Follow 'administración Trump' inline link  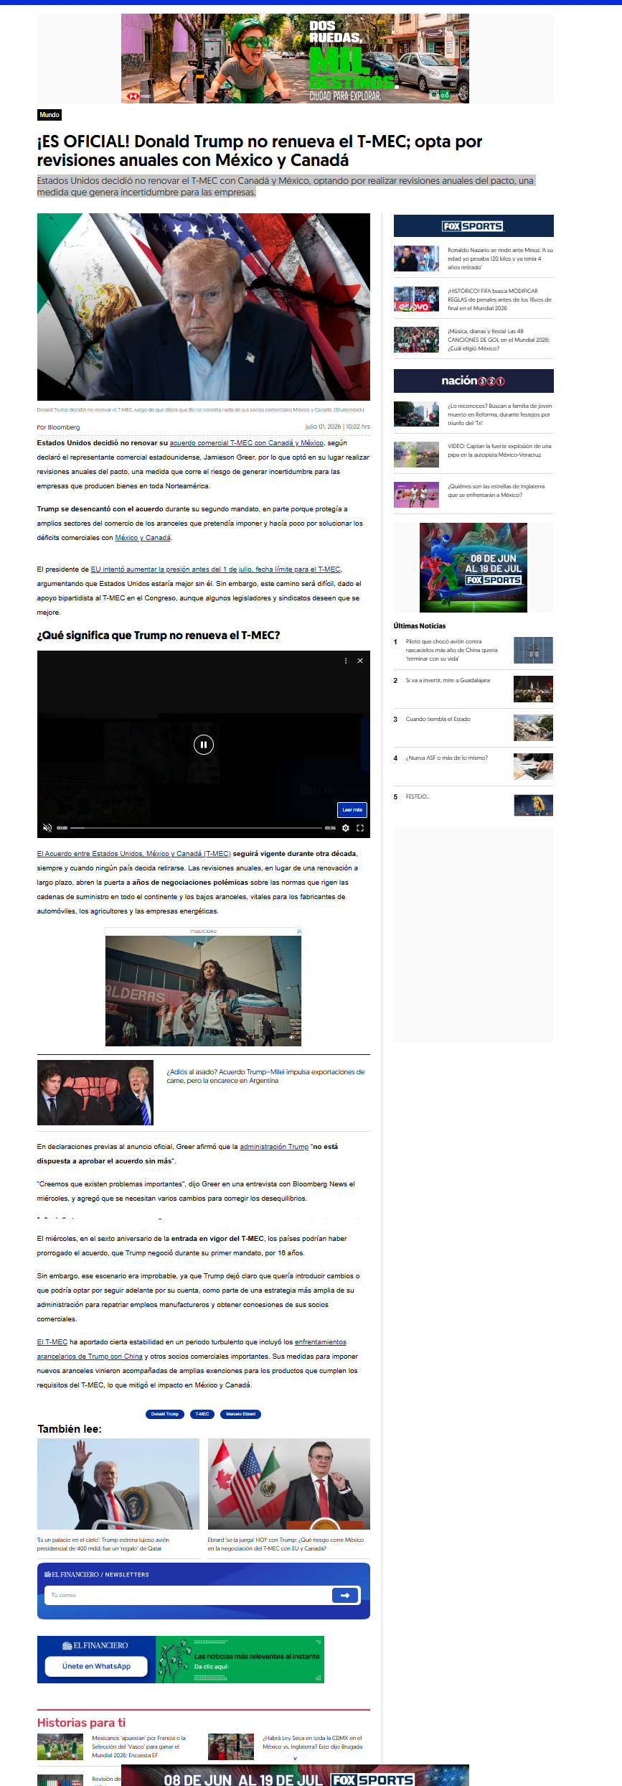point(274,1147)
